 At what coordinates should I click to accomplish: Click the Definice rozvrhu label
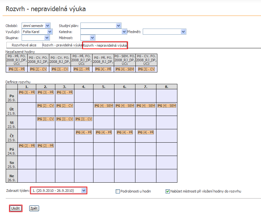click(18, 82)
